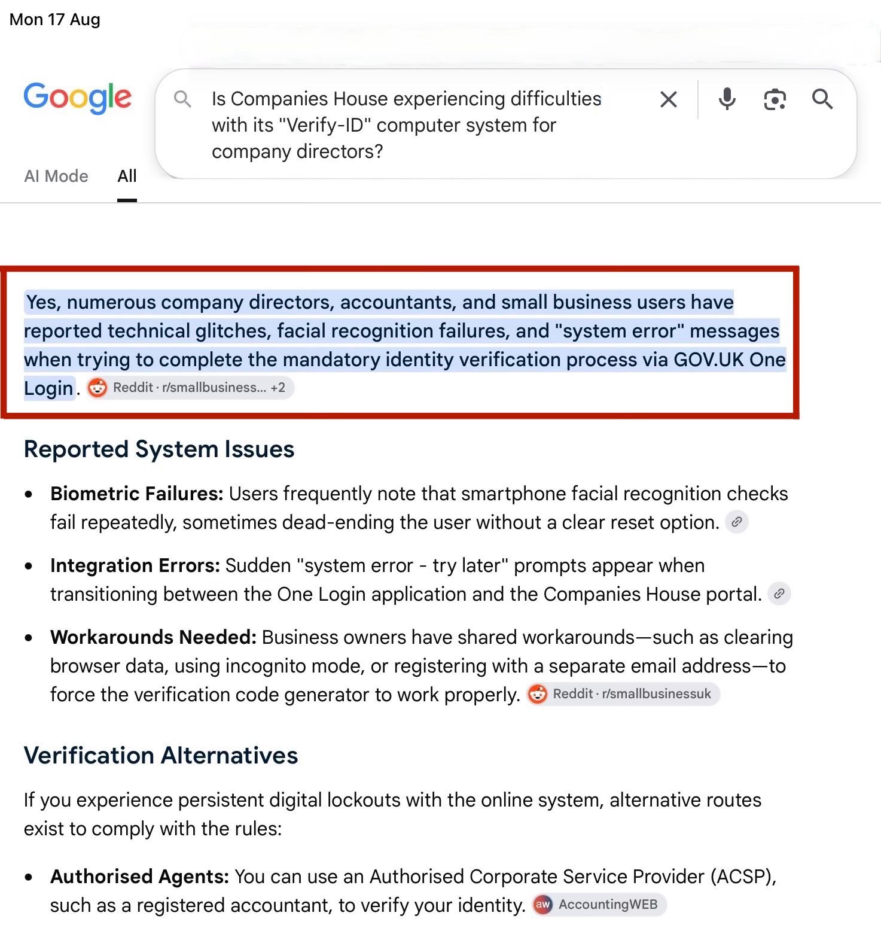Focus the search query text field
881x931 pixels.
point(407,125)
